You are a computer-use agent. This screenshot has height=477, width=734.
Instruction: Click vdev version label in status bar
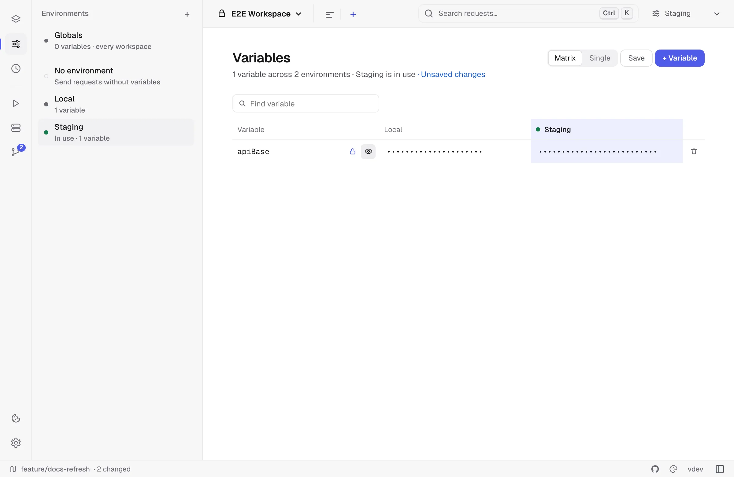(x=695, y=469)
